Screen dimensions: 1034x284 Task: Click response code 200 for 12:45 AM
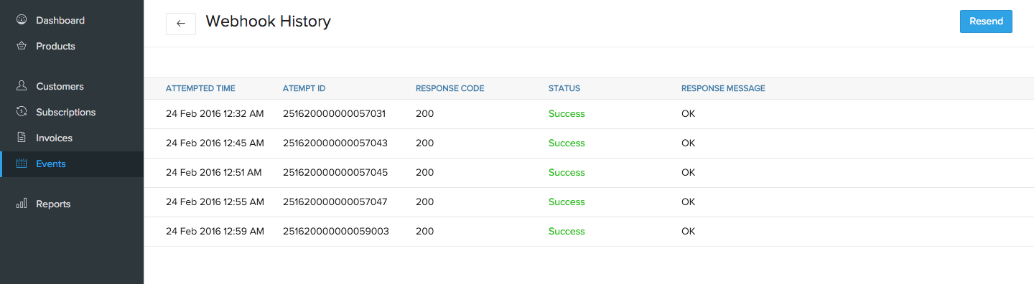pyautogui.click(x=424, y=143)
